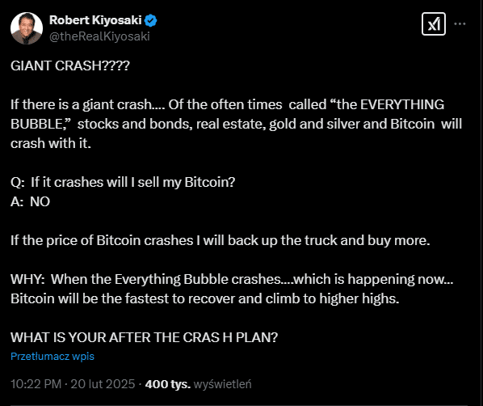The image size is (483, 406).
Task: Open the 400 tys. view count
Action: click(168, 384)
